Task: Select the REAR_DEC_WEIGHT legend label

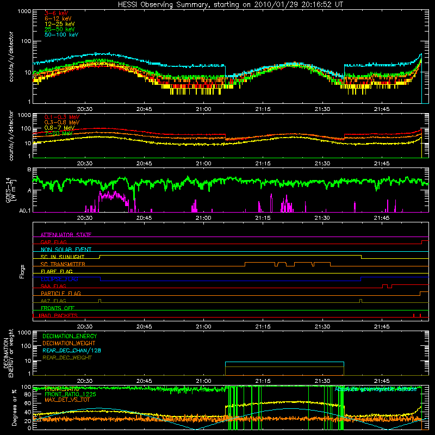Action: point(67,358)
